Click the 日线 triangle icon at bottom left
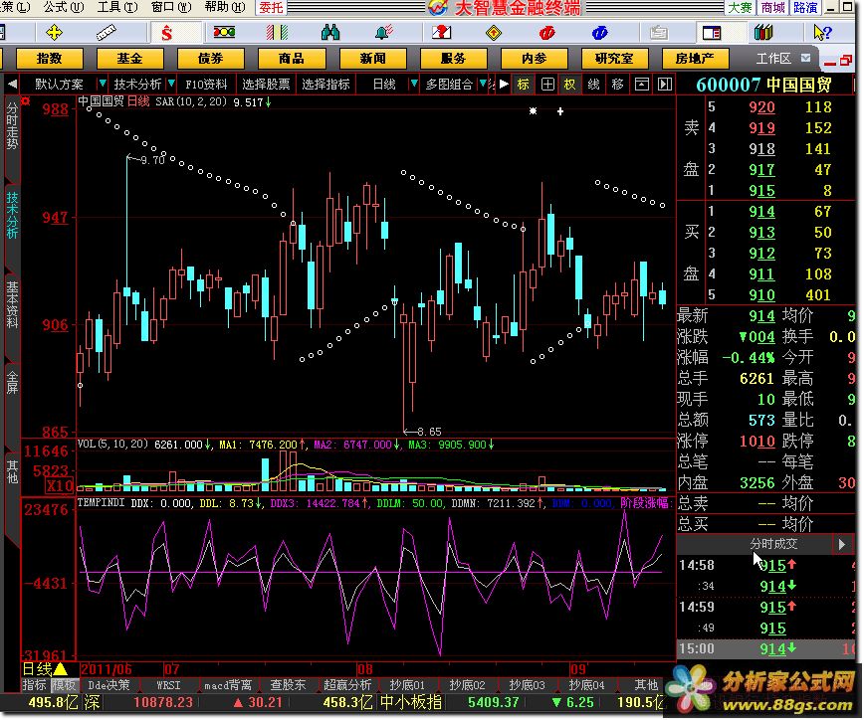Image resolution: width=864 pixels, height=720 pixels. (60, 669)
